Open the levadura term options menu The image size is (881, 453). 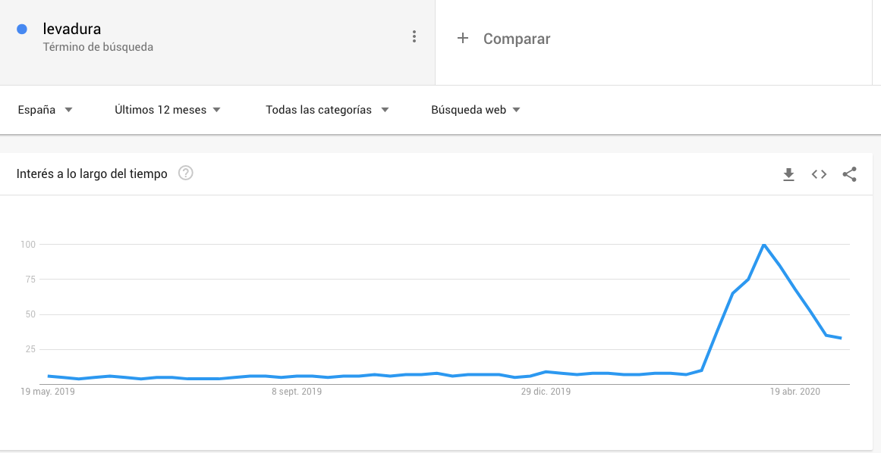pos(414,36)
